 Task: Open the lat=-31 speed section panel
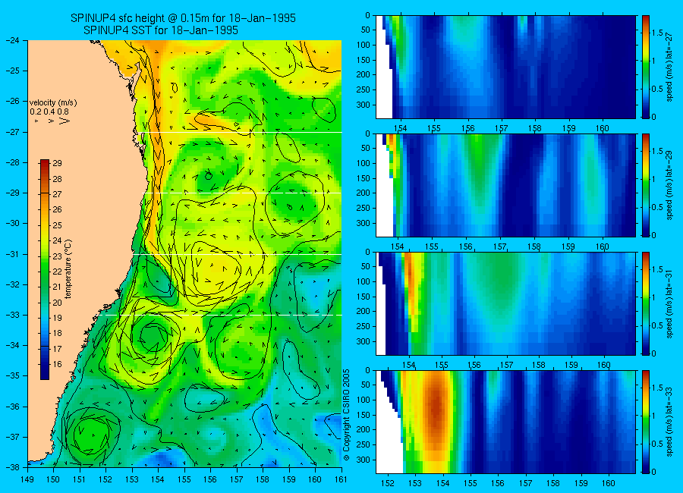coord(505,303)
